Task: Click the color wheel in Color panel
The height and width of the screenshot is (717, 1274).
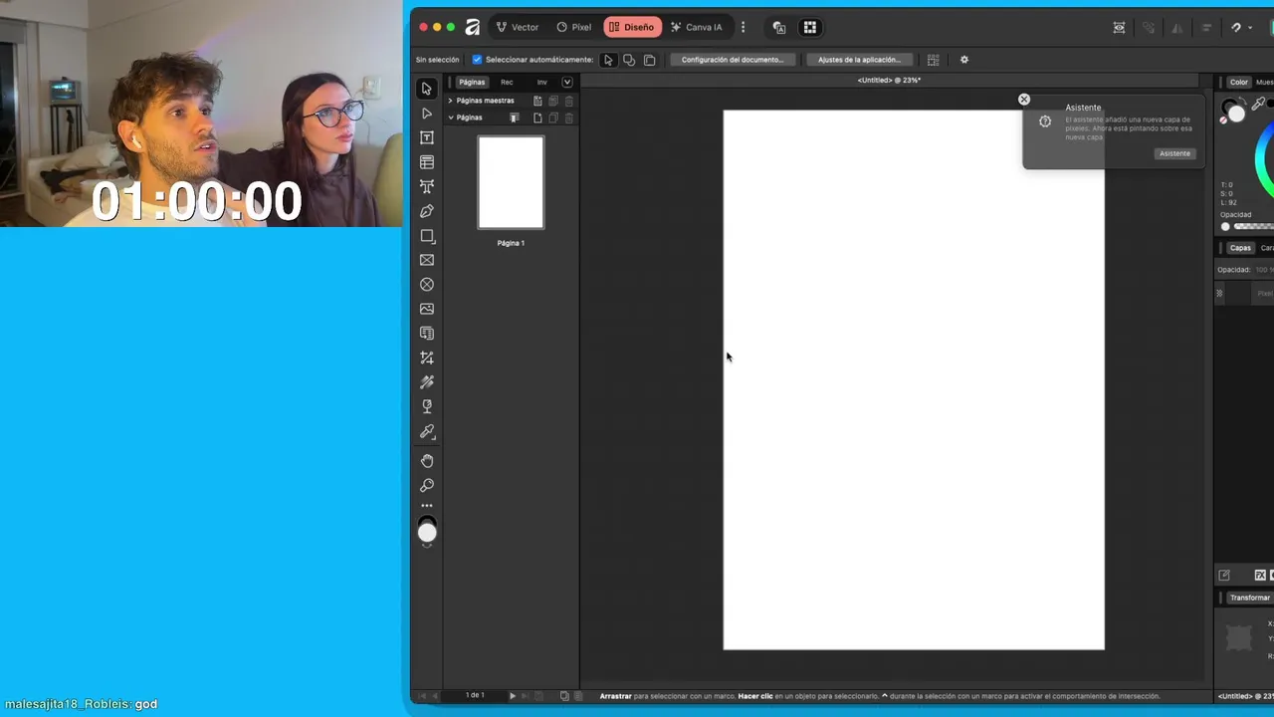Action: tap(1265, 159)
